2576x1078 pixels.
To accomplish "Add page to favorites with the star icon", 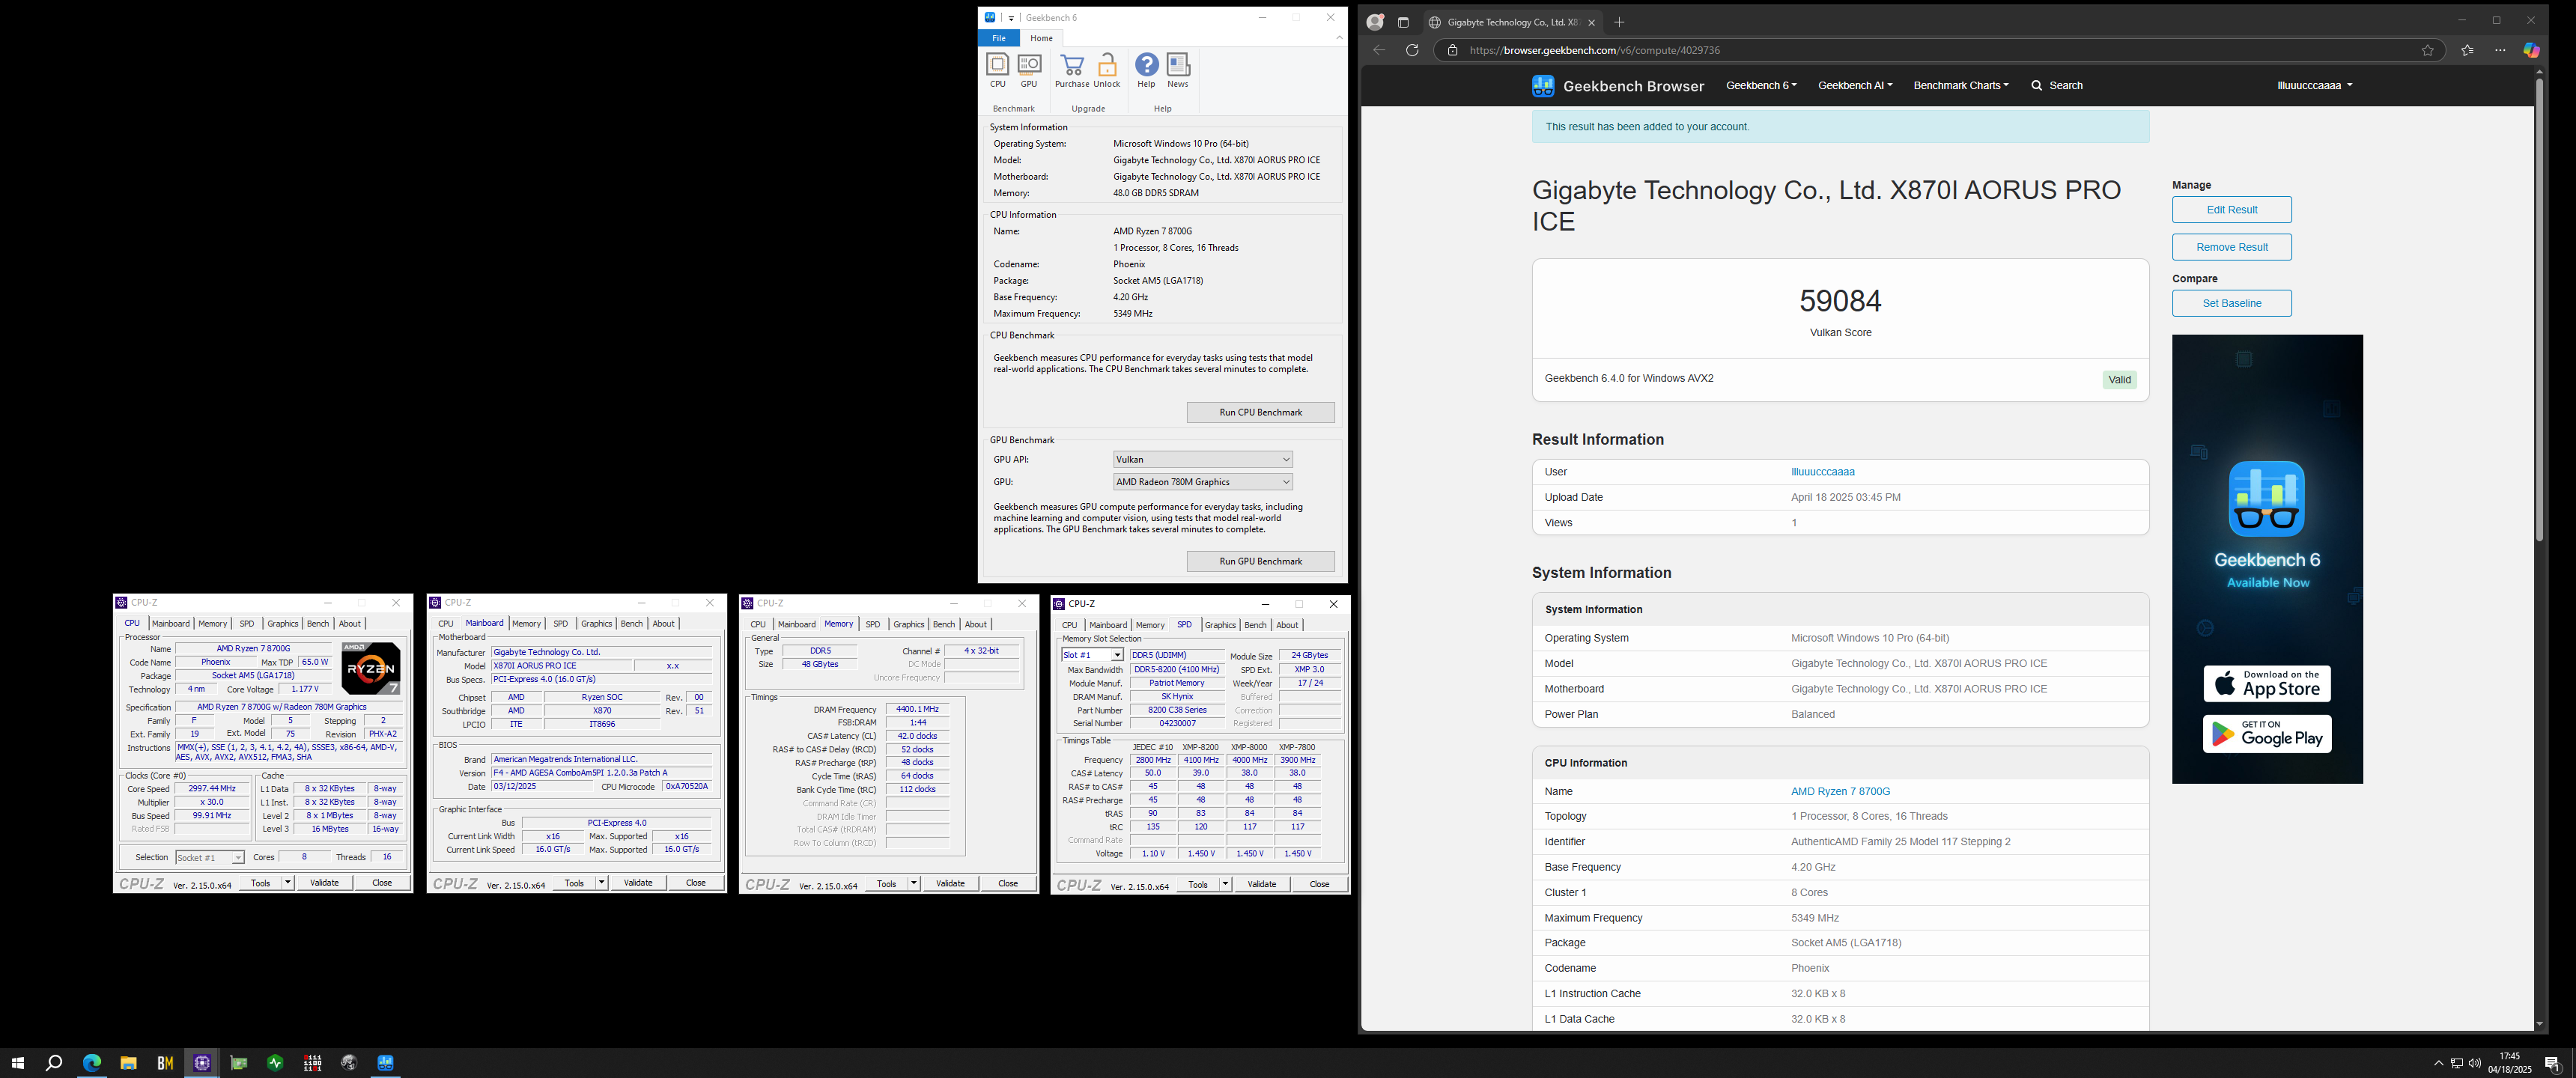I will (x=2427, y=50).
